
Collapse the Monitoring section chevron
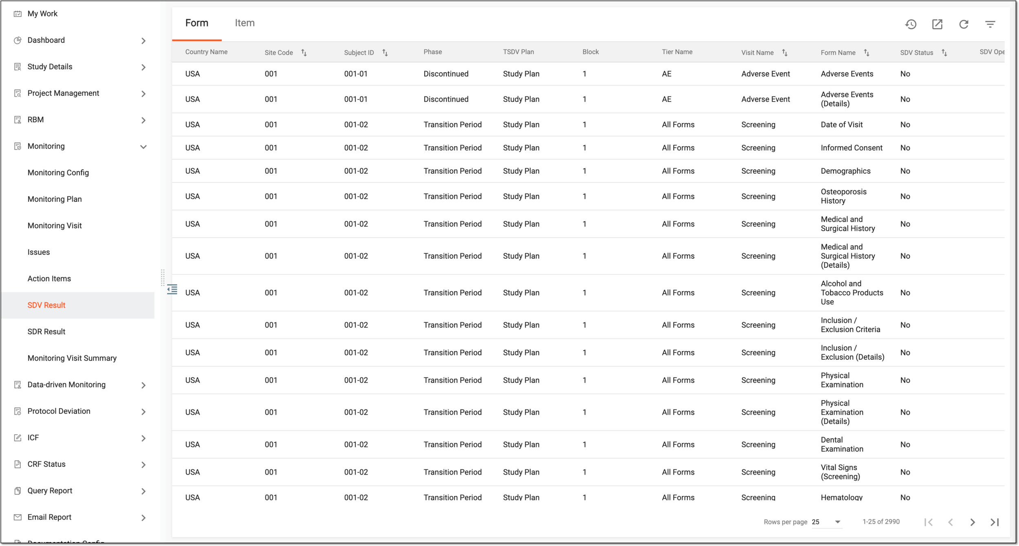tap(143, 147)
